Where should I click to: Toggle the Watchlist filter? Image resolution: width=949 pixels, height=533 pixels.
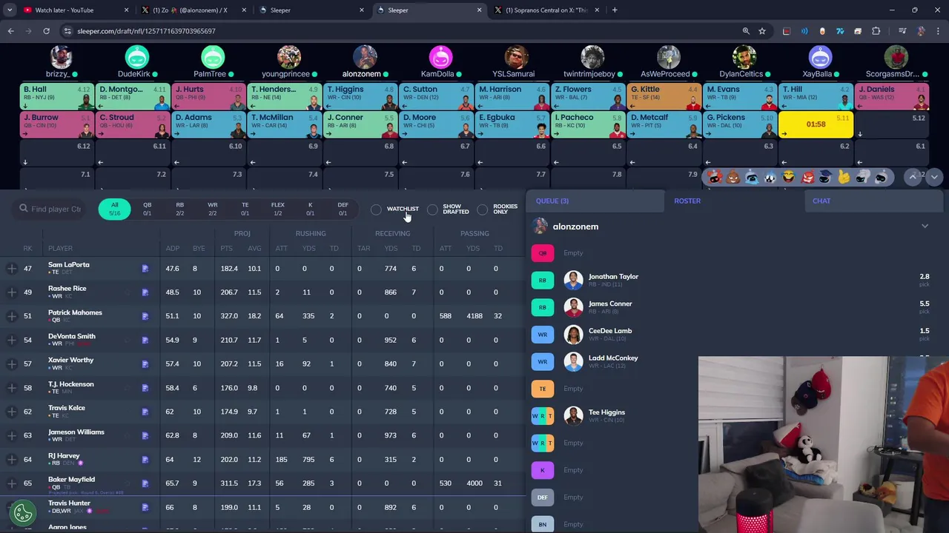click(395, 209)
